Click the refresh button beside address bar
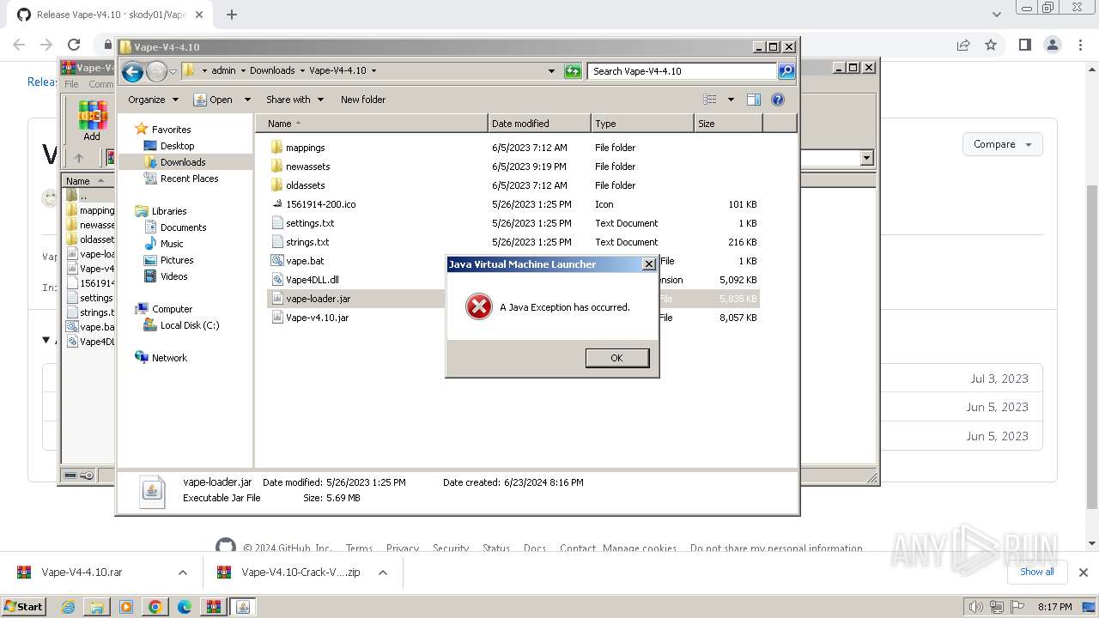The height and width of the screenshot is (618, 1099). pyautogui.click(x=573, y=71)
